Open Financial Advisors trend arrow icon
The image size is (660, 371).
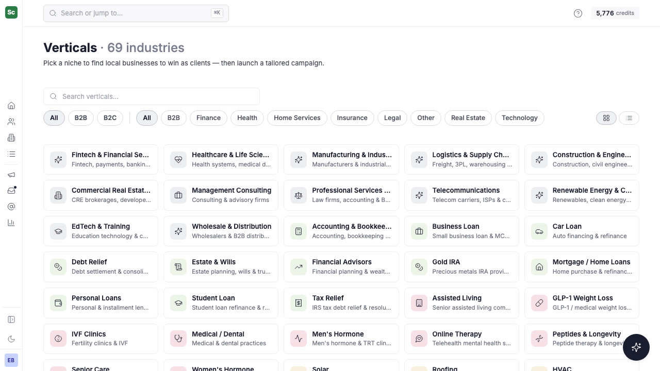pyautogui.click(x=299, y=267)
